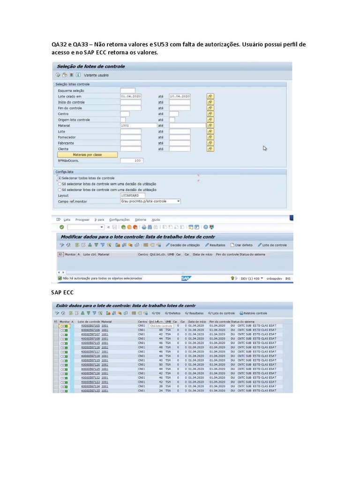Select radio for lots com uma decisão de utilização
Image resolution: width=360 pixels, height=480 pixels.
(x=60, y=190)
